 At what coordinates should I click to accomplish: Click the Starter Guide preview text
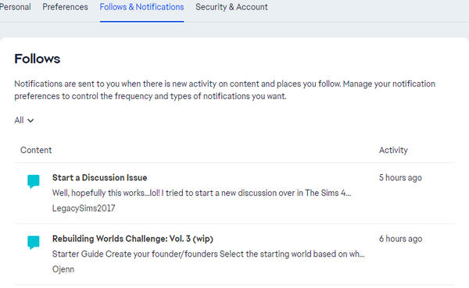click(209, 254)
